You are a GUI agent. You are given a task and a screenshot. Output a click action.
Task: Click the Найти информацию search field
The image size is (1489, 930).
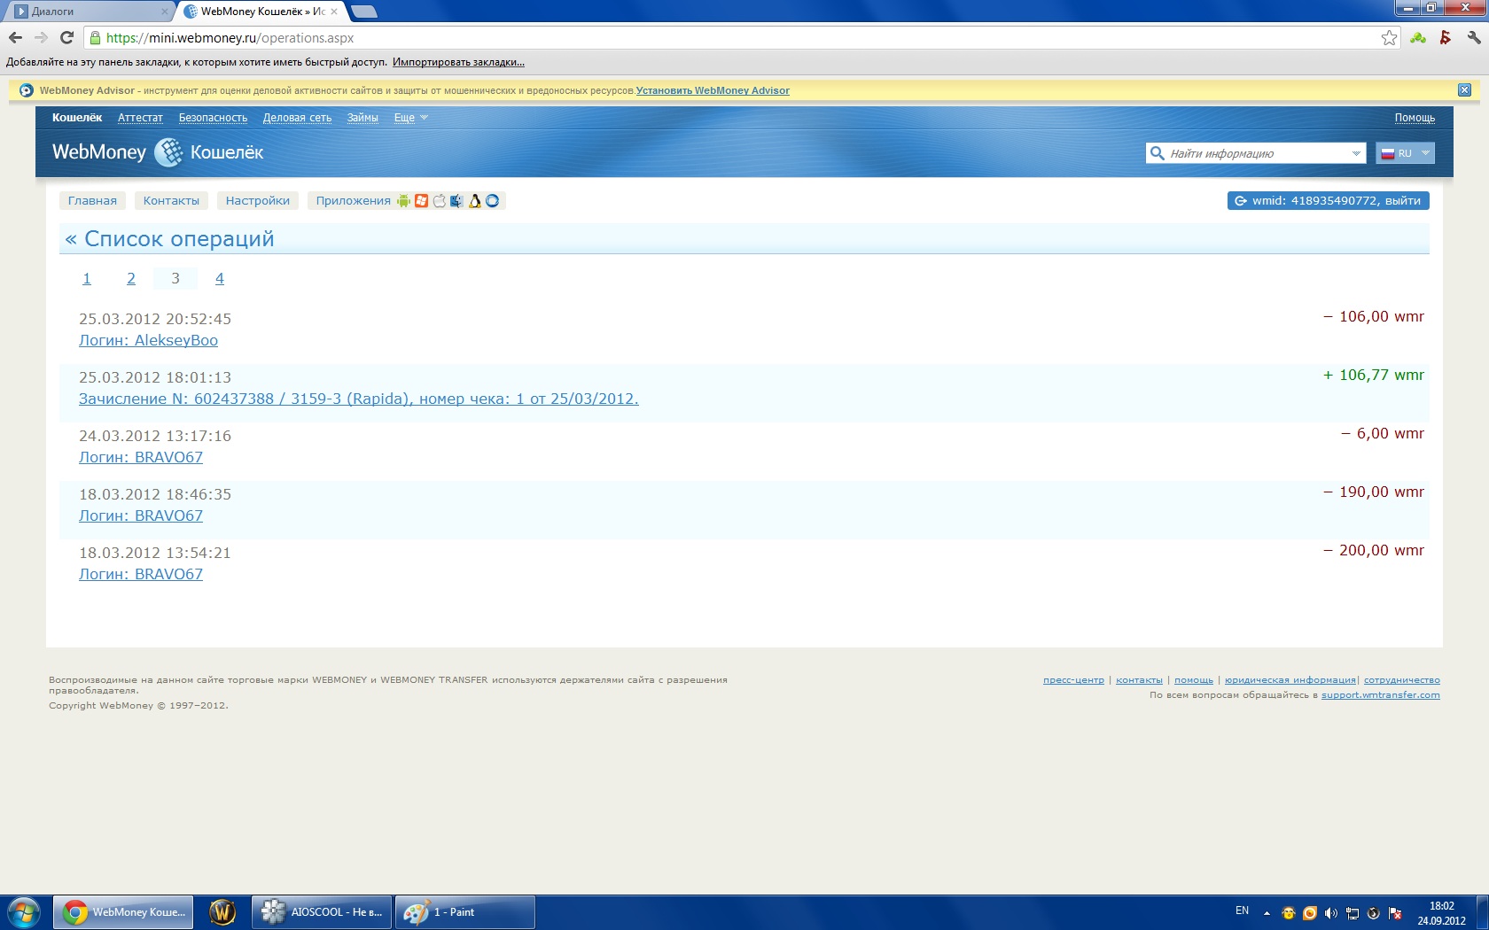(1255, 153)
